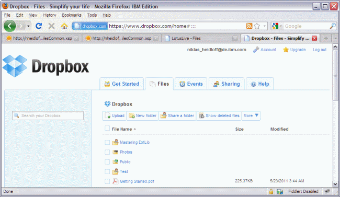
Task: Check the Getting Started.pdf row checkbox
Action: tap(107, 181)
